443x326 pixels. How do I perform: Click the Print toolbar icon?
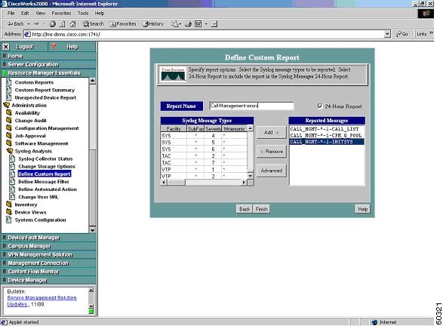coord(188,24)
